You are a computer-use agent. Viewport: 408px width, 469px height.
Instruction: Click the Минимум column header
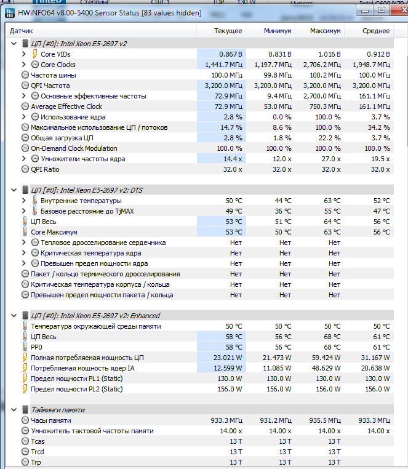271,31
